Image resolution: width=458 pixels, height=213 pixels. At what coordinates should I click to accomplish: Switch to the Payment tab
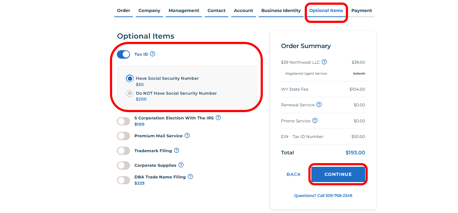[x=362, y=11]
